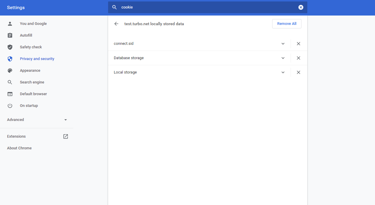The width and height of the screenshot is (375, 205).
Task: Expand the Database storage details
Action: point(283,58)
